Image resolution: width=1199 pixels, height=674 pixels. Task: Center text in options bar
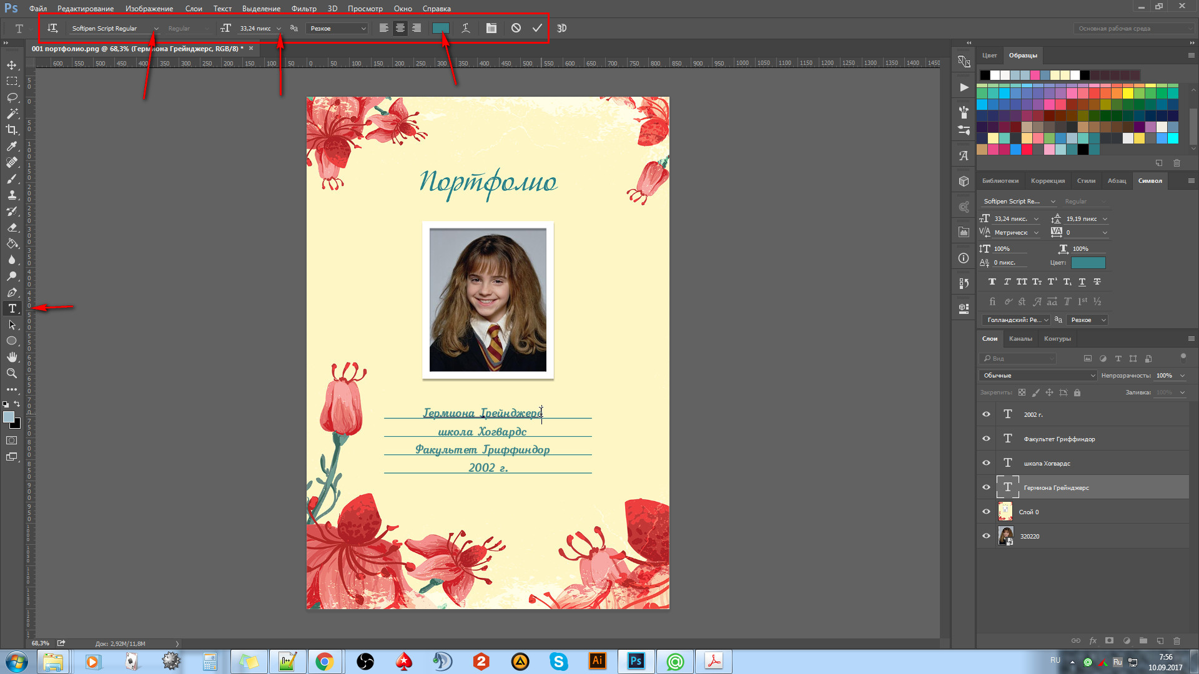coord(400,28)
